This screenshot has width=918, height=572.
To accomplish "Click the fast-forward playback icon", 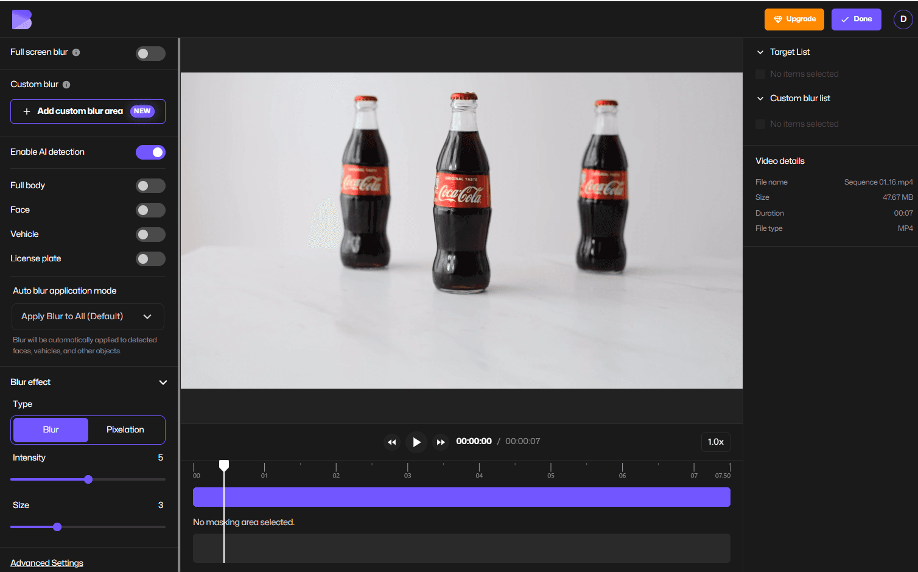I will point(440,442).
